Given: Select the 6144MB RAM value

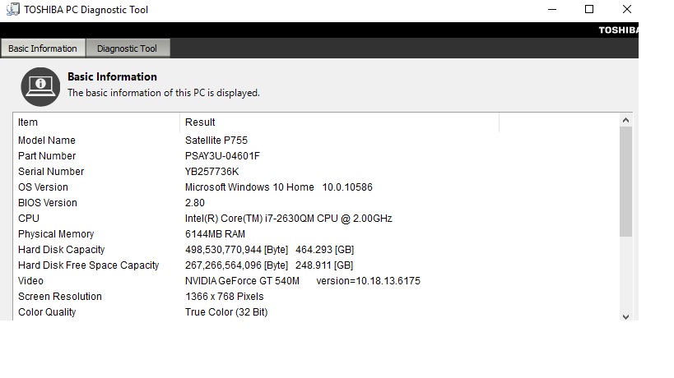Looking at the screenshot, I should pyautogui.click(x=215, y=234).
